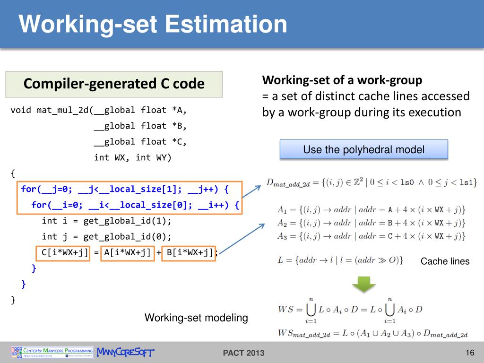Select the Compiler-generated C code heading box
484x363 pixels.
click(x=114, y=84)
